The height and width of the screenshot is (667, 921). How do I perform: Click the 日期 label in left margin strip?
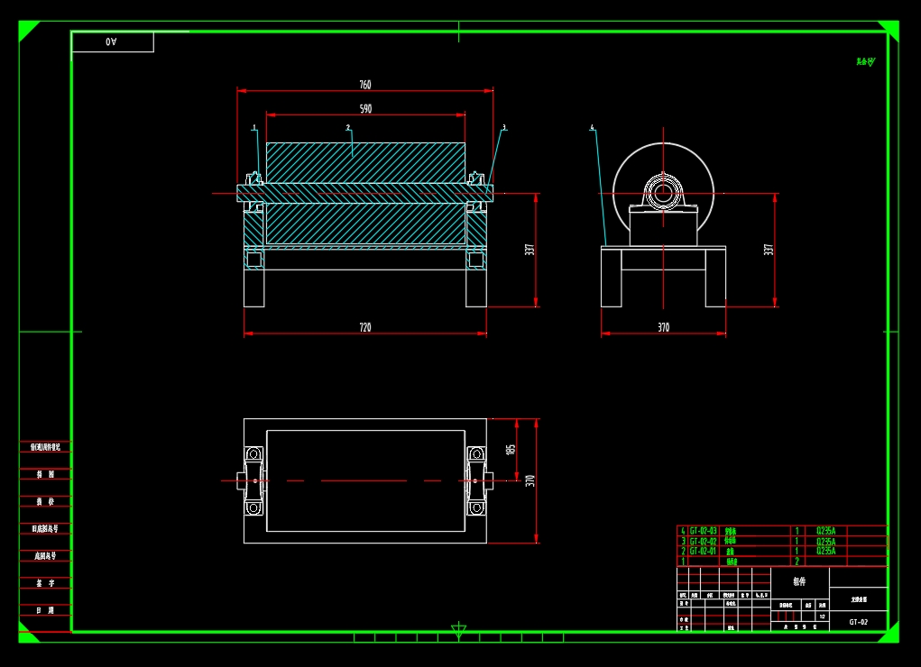[x=45, y=610]
